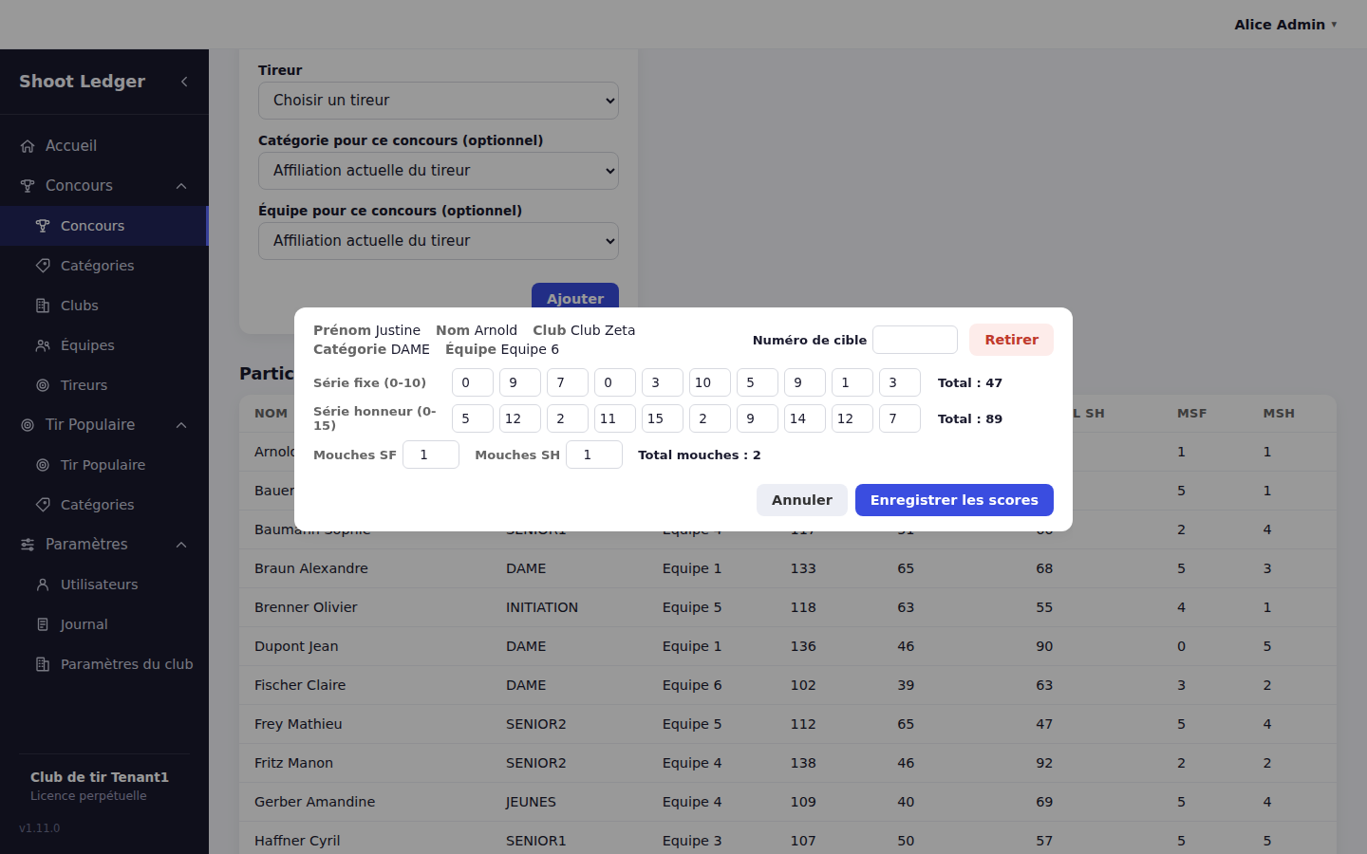
Task: Click Braun Alexandre in the participants table
Action: 311,568
